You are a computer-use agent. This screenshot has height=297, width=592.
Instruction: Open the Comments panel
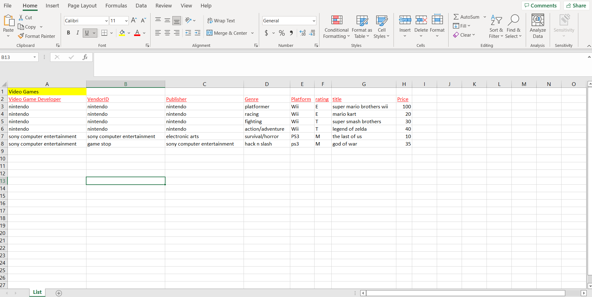click(x=541, y=5)
